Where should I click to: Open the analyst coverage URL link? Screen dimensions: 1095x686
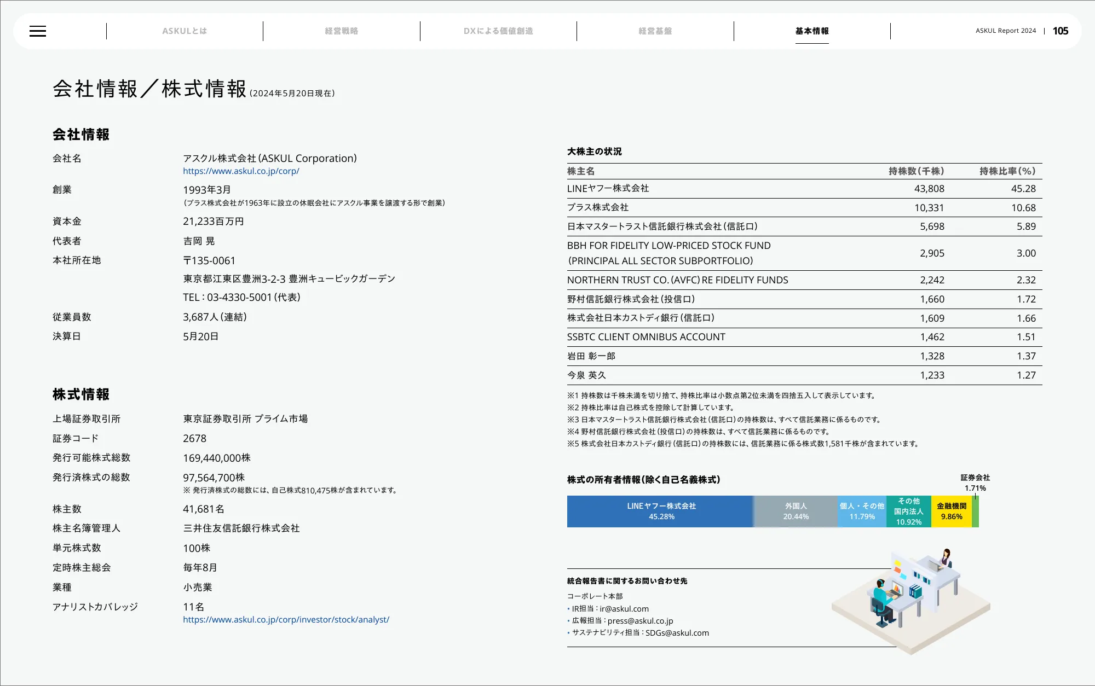click(286, 620)
